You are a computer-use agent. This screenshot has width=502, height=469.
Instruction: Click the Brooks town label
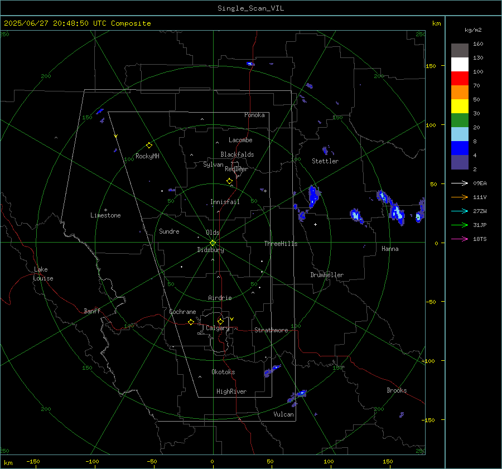397,390
